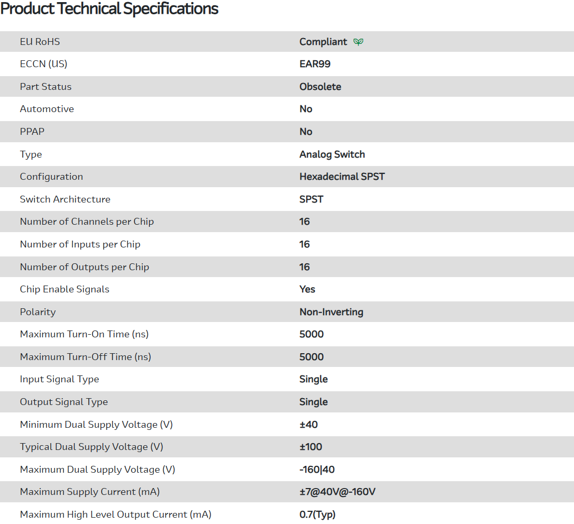
Task: Click the green RoHS leaf icon
Action: pyautogui.click(x=358, y=42)
